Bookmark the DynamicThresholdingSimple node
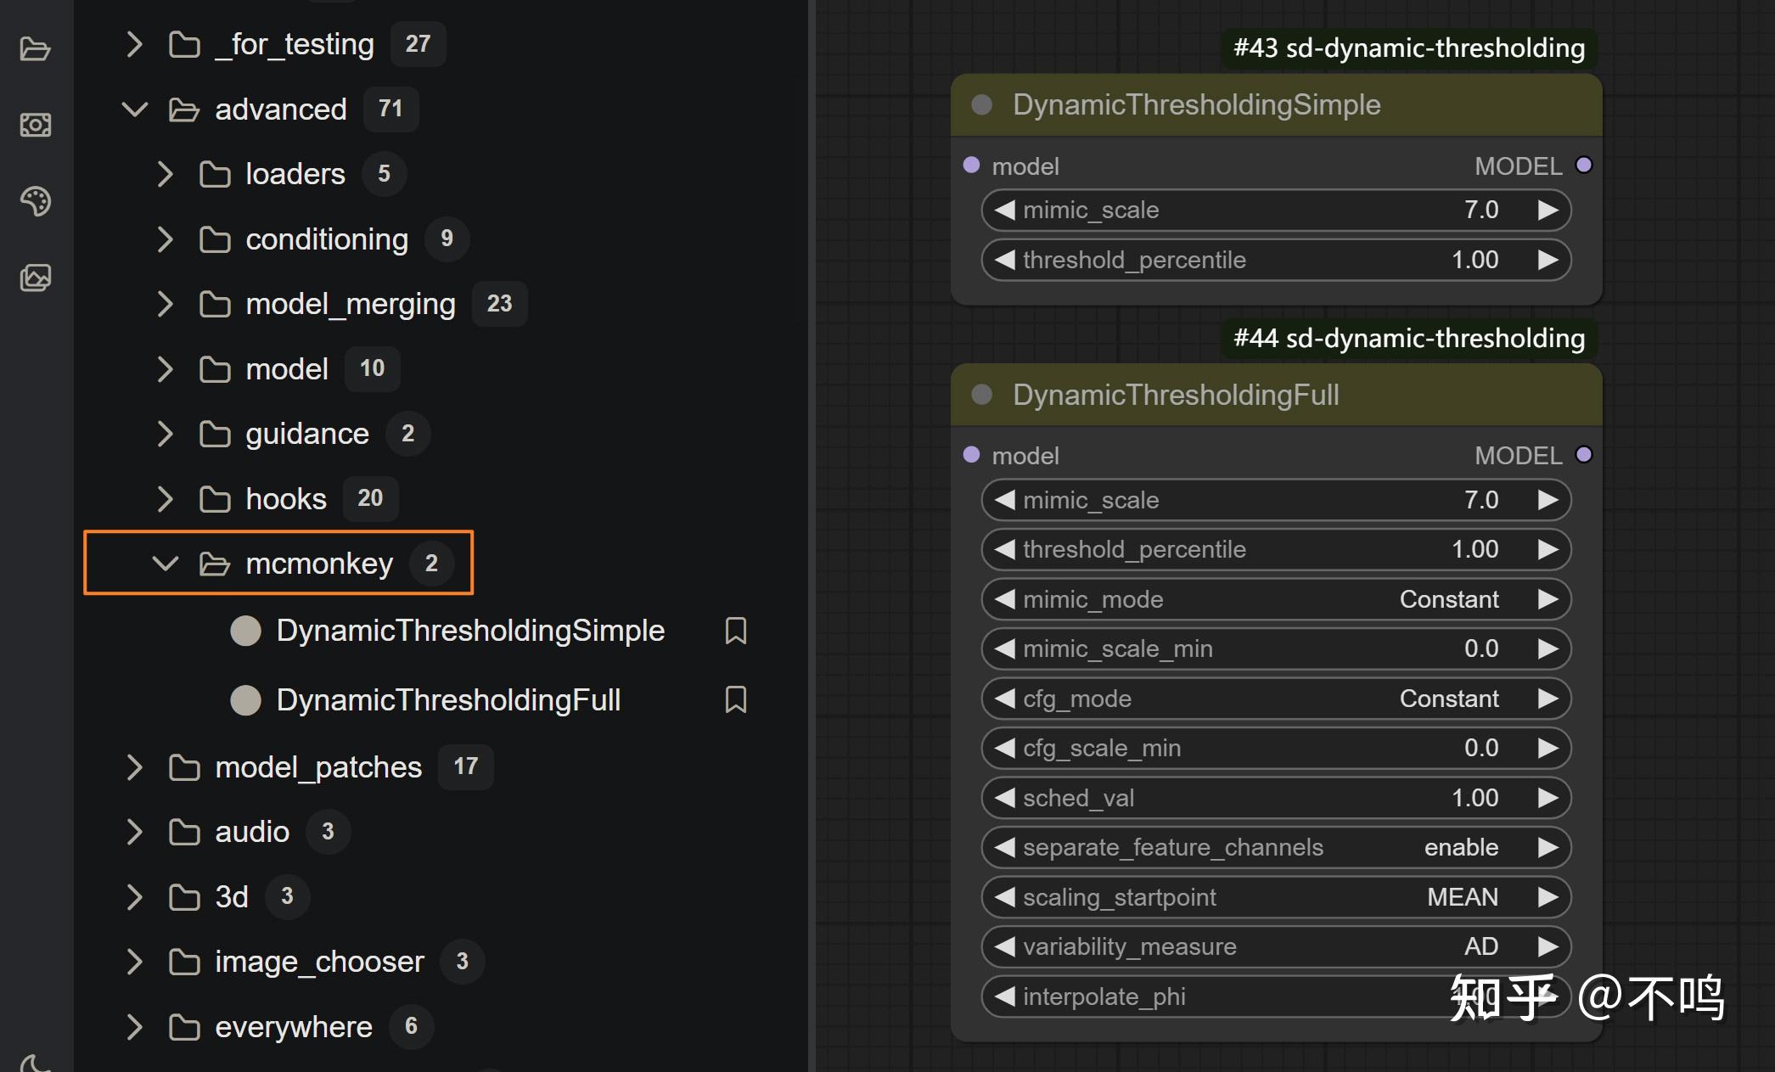This screenshot has height=1072, width=1775. [x=735, y=631]
